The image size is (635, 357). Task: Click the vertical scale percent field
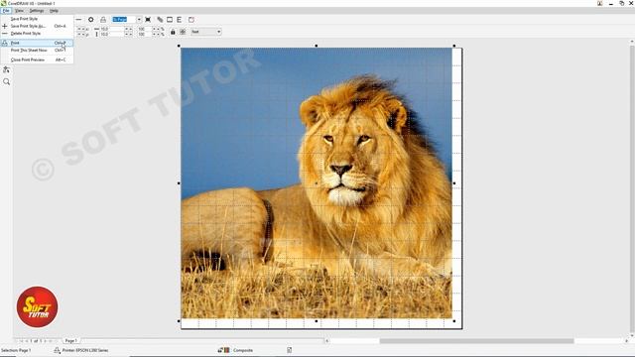coord(144,35)
